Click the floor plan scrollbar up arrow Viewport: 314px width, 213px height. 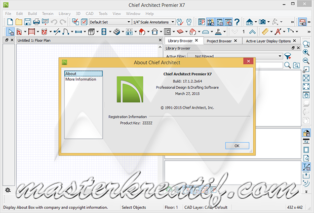[160, 47]
